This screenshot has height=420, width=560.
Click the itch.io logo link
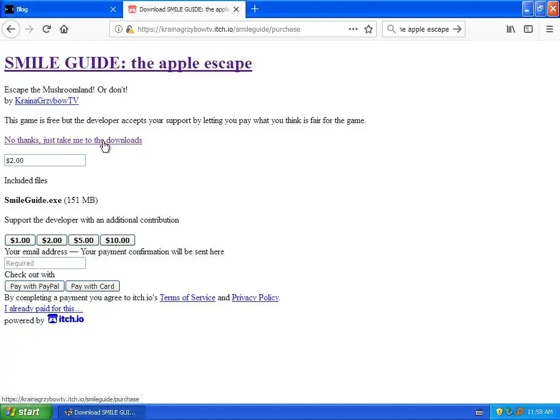(66, 319)
